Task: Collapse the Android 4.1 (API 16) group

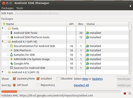Action: click(x=3, y=41)
